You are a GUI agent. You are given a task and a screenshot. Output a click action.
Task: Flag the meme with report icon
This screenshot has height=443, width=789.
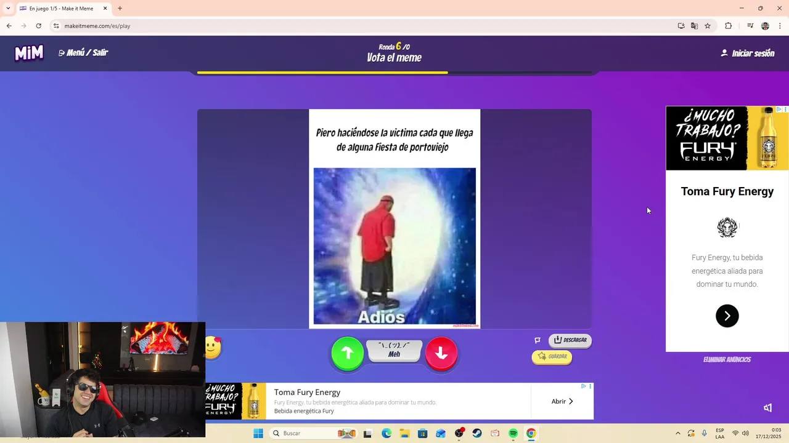click(538, 340)
